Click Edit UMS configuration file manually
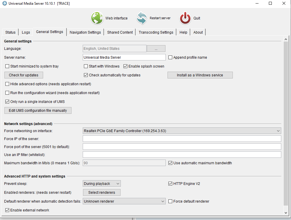The image size is (291, 220). (38, 111)
